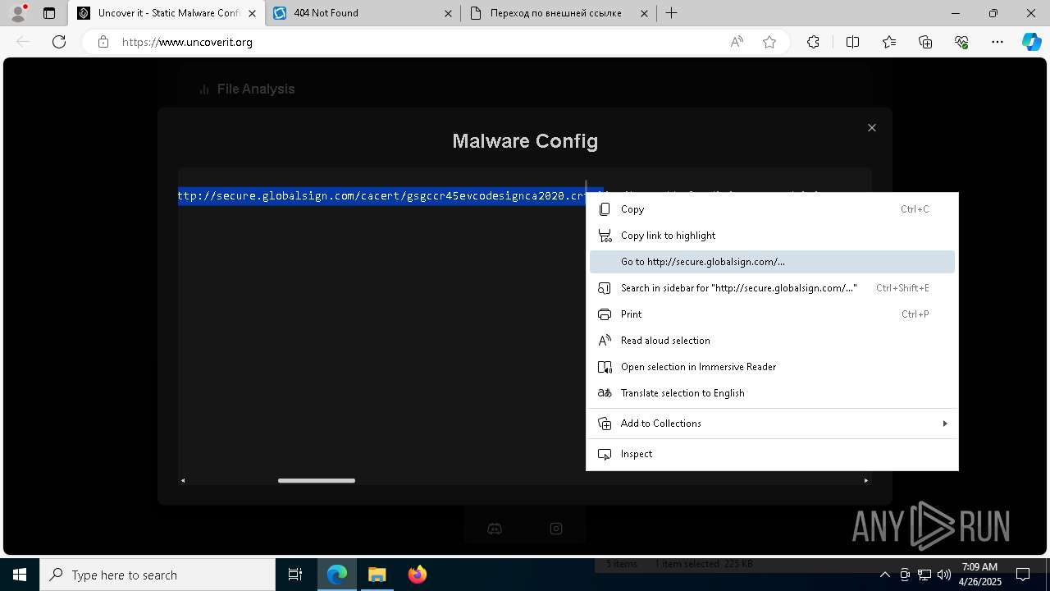Open File Explorer from the taskbar

[377, 575]
